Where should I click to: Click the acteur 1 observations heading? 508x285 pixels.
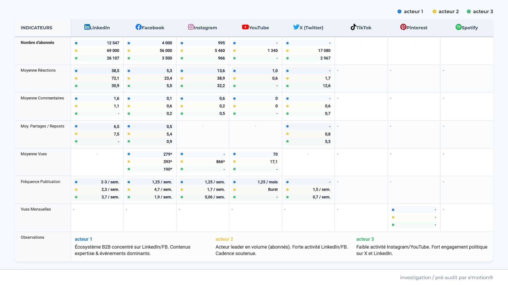(x=83, y=239)
